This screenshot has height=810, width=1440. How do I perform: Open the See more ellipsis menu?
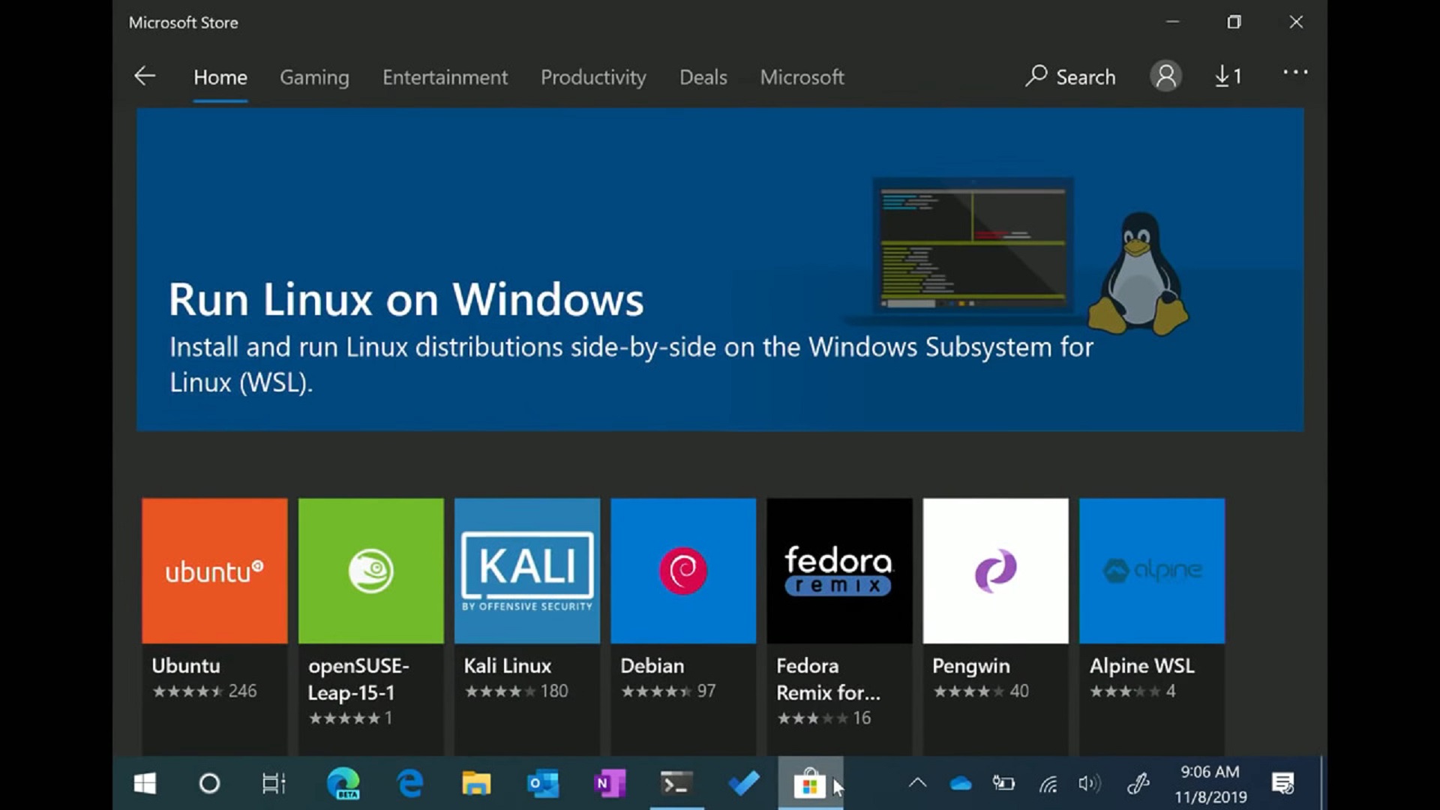click(x=1295, y=73)
